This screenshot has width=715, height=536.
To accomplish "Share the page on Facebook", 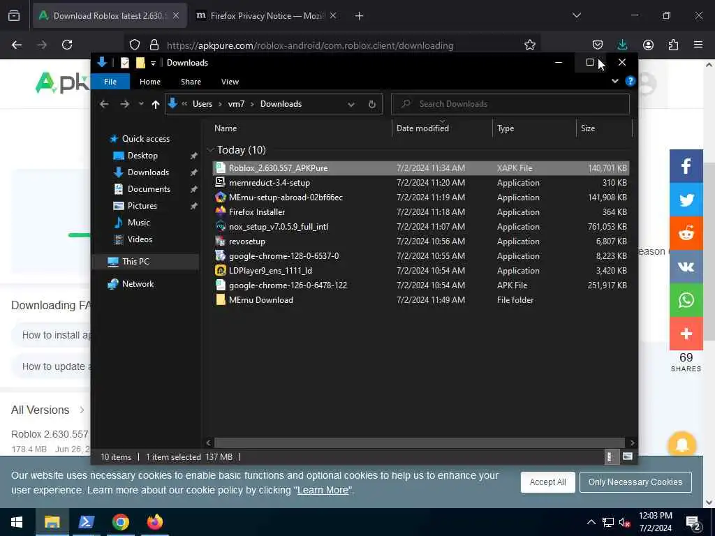I will tap(686, 166).
